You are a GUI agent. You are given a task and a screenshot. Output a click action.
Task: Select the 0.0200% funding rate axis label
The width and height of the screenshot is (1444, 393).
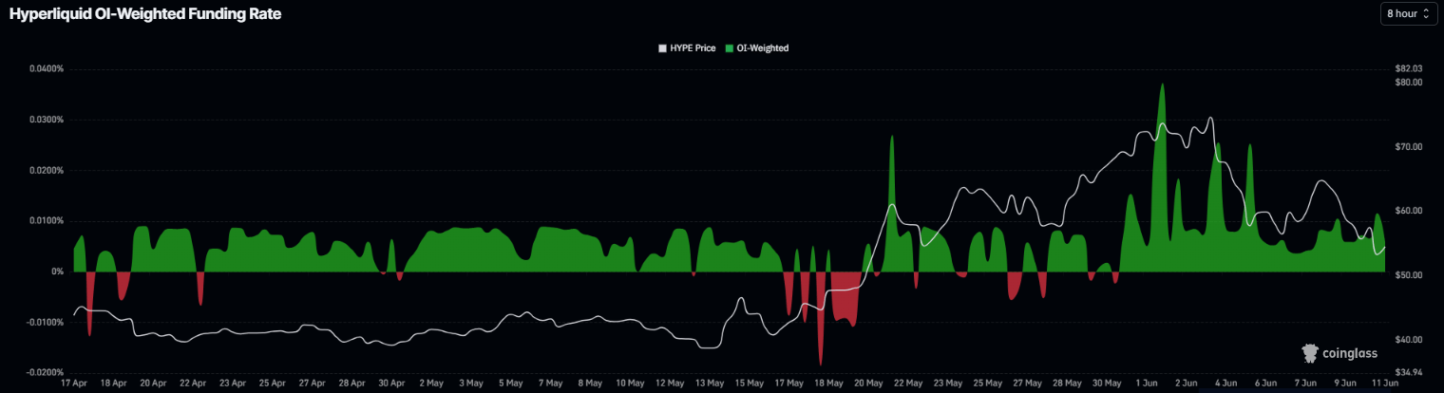45,171
